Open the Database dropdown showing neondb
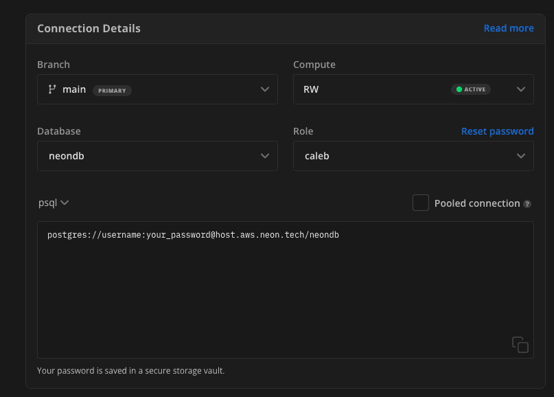The image size is (554, 397). click(157, 155)
